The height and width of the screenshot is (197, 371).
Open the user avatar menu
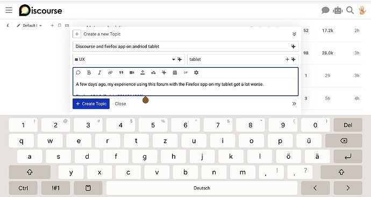(x=362, y=10)
